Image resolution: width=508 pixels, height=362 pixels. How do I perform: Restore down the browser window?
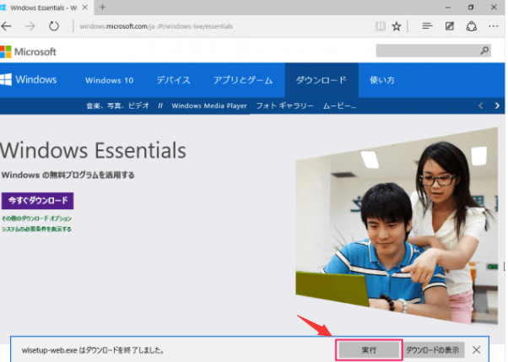(471, 7)
